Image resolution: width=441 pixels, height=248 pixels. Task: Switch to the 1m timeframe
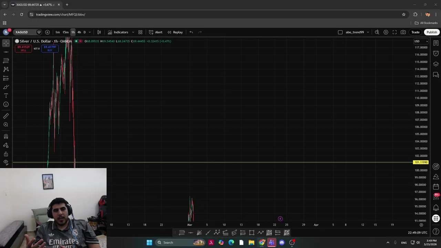click(x=58, y=32)
